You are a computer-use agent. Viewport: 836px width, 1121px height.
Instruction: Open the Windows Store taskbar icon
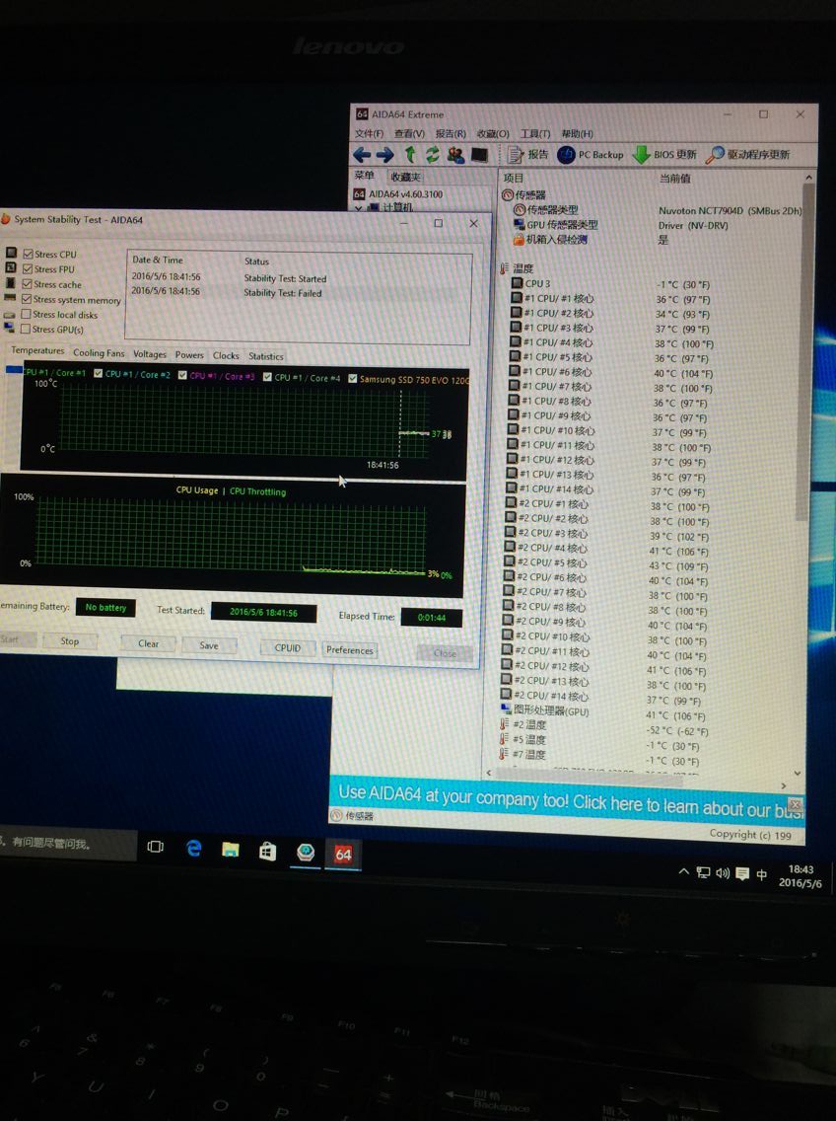(268, 851)
